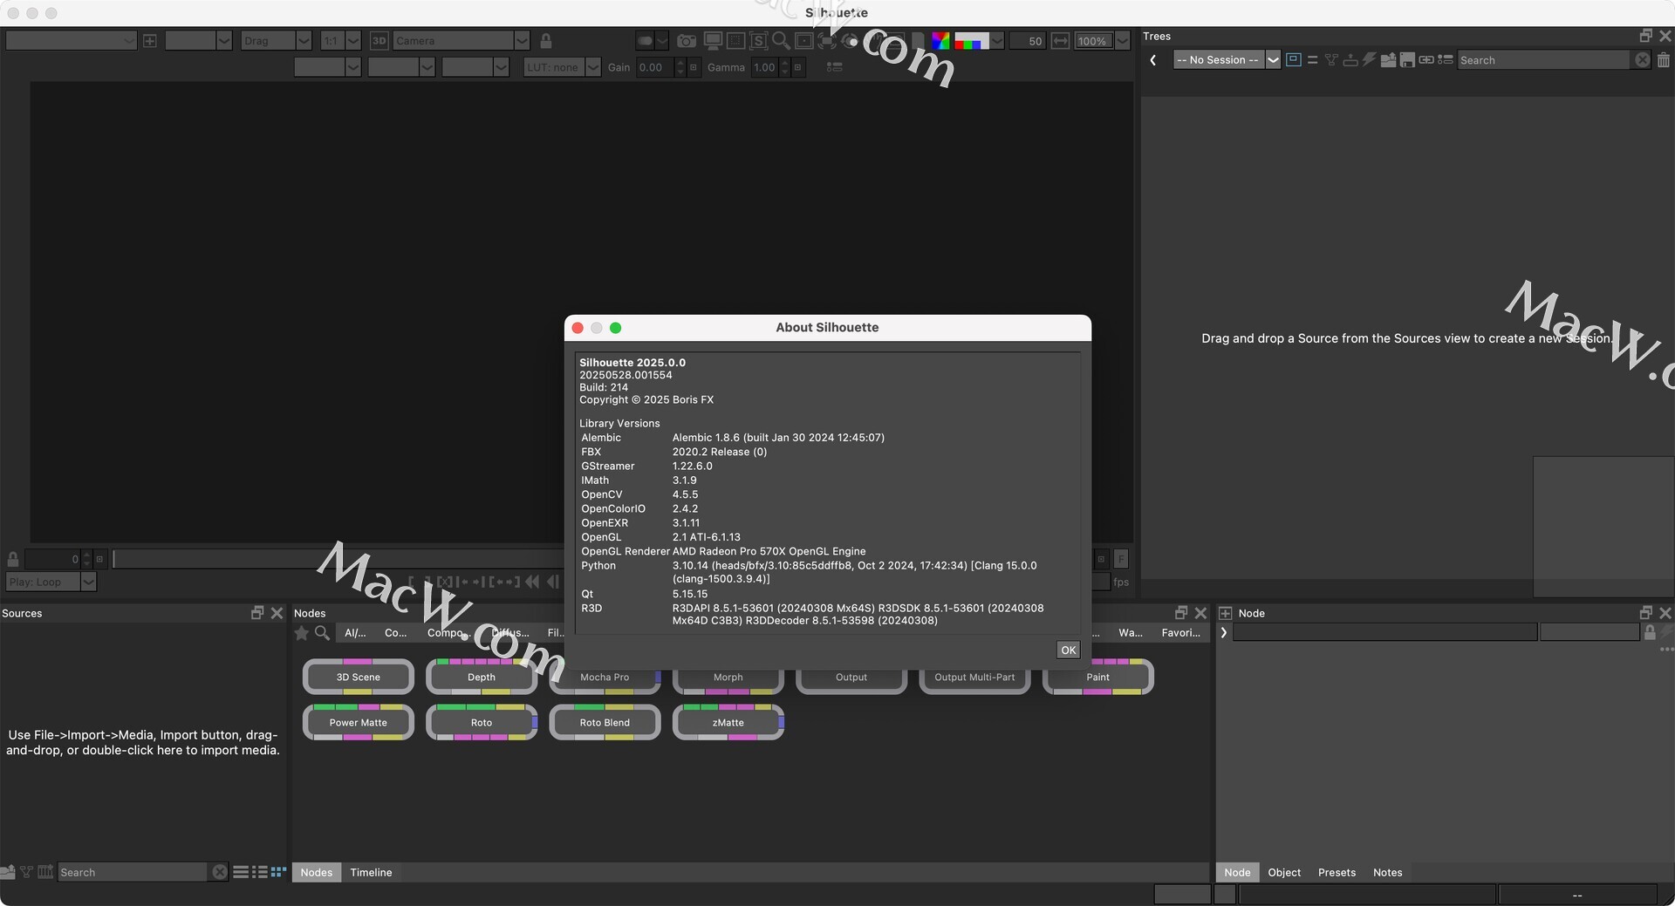Undock the Trees panel
The image size is (1675, 906).
pos(1646,36)
